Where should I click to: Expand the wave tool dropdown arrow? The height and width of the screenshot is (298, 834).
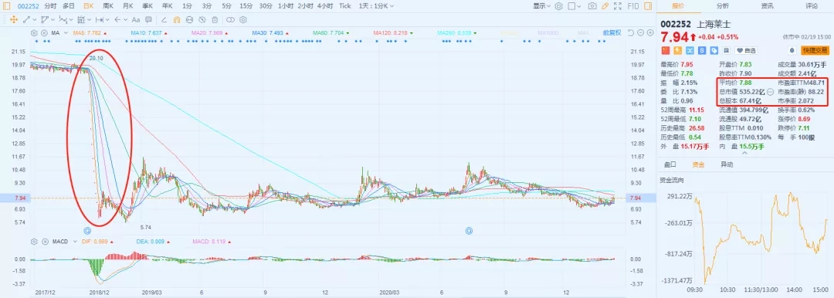click(71, 20)
